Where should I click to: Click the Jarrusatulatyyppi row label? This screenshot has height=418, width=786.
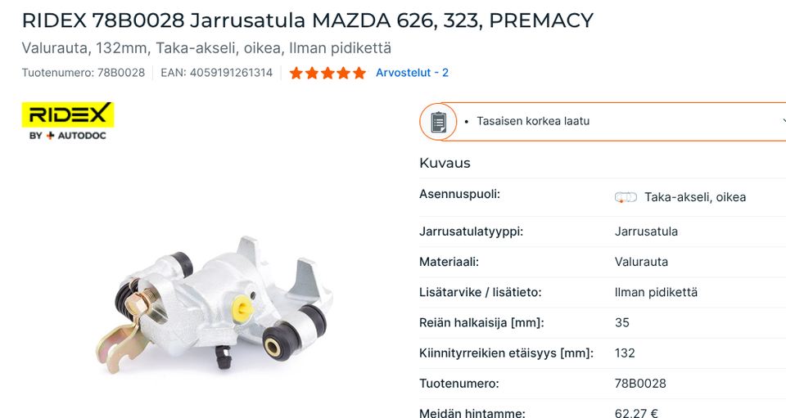coord(471,231)
